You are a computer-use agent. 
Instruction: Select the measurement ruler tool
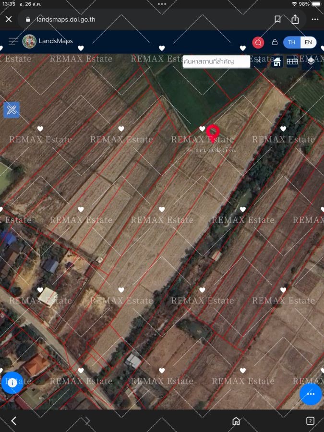pos(12,109)
